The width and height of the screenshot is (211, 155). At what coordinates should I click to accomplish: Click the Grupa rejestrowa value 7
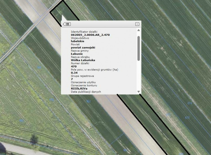click(x=72, y=79)
